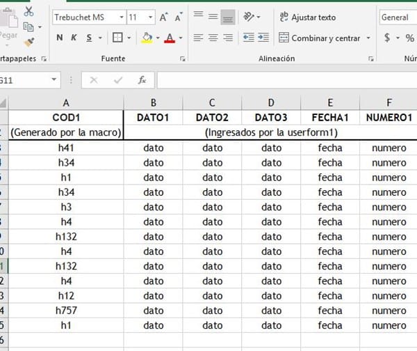Click the insert function fx icon
This screenshot has width=417, height=351.
(x=142, y=80)
